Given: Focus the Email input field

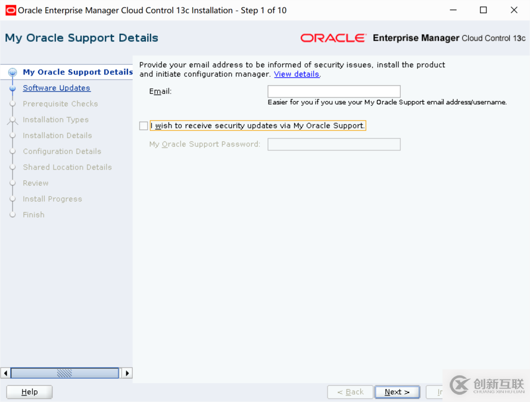Looking at the screenshot, I should pyautogui.click(x=334, y=92).
